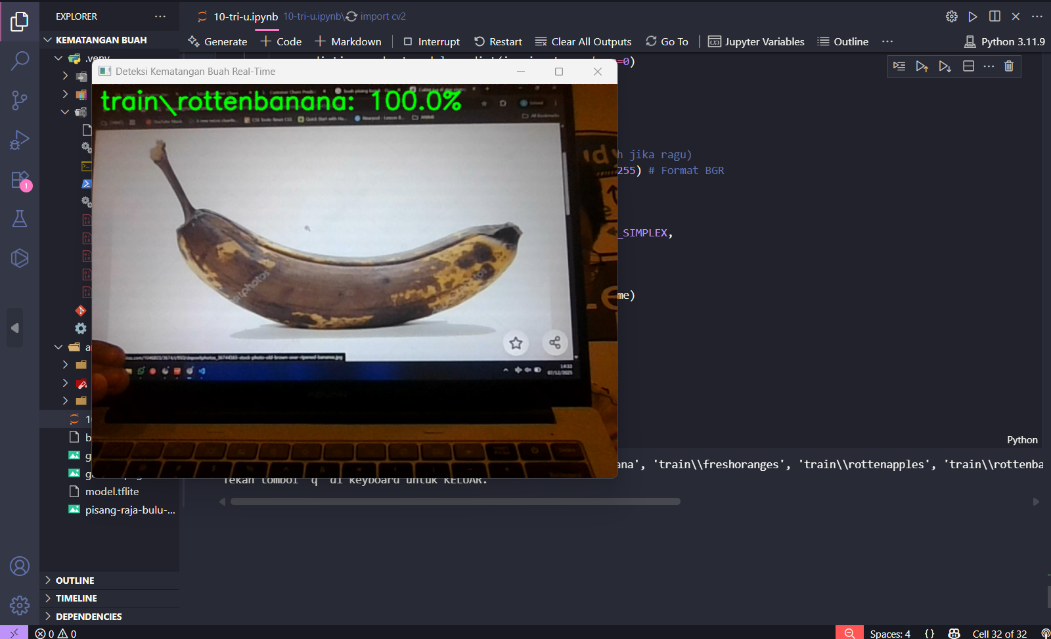Open more cell actions ellipsis

click(x=989, y=66)
